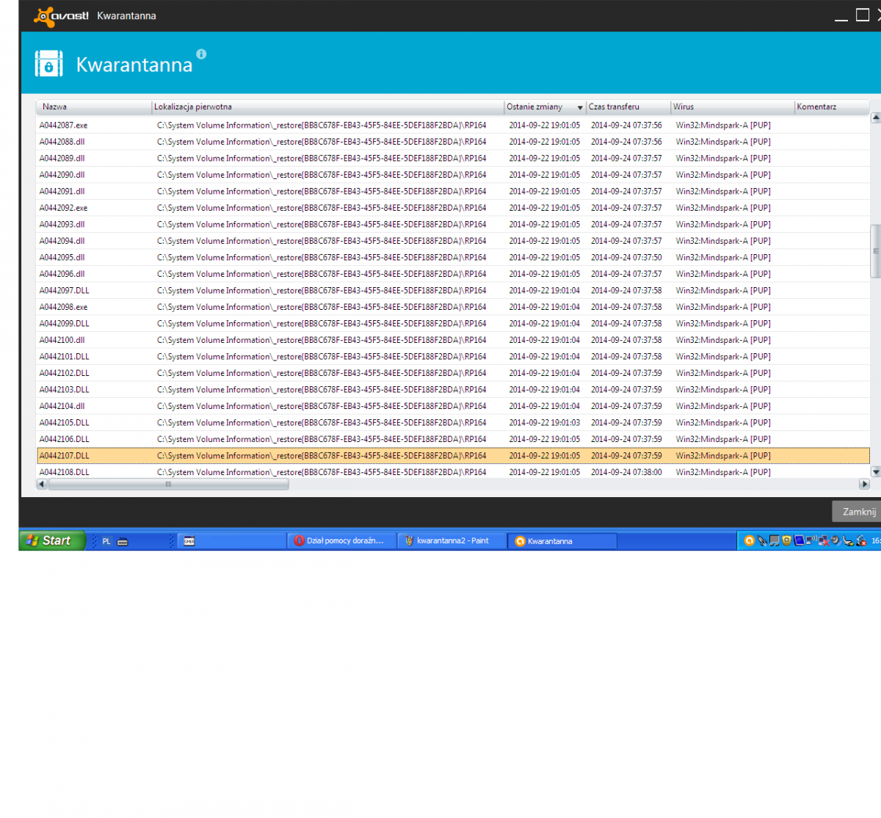Click the vertical scrollbar thumb
Screen dimensions: 881x818
[x=875, y=251]
